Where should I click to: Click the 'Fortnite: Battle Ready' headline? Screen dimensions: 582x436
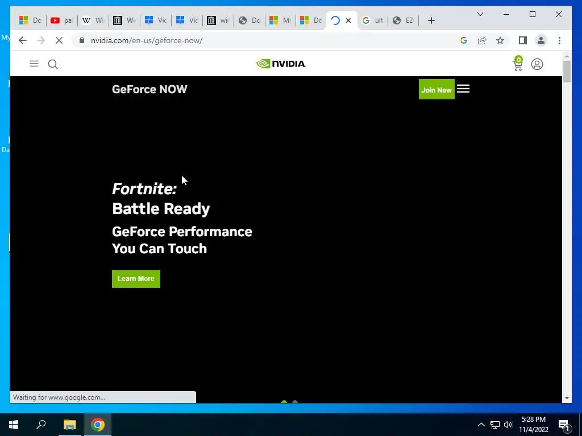(x=161, y=199)
